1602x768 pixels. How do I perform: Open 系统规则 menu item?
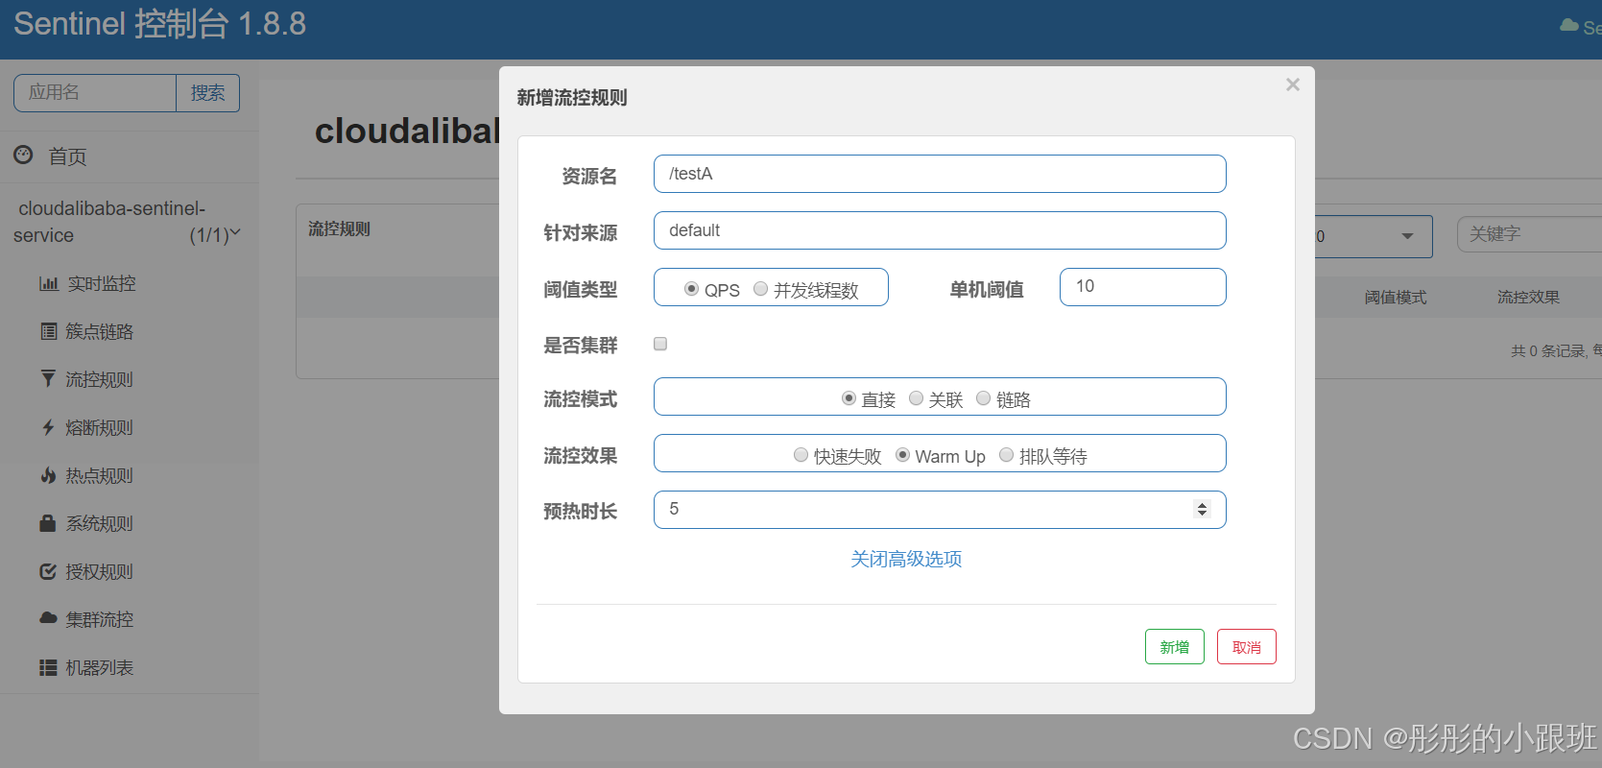[100, 524]
